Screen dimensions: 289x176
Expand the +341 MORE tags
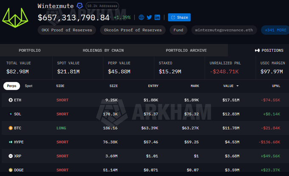[x=275, y=30]
